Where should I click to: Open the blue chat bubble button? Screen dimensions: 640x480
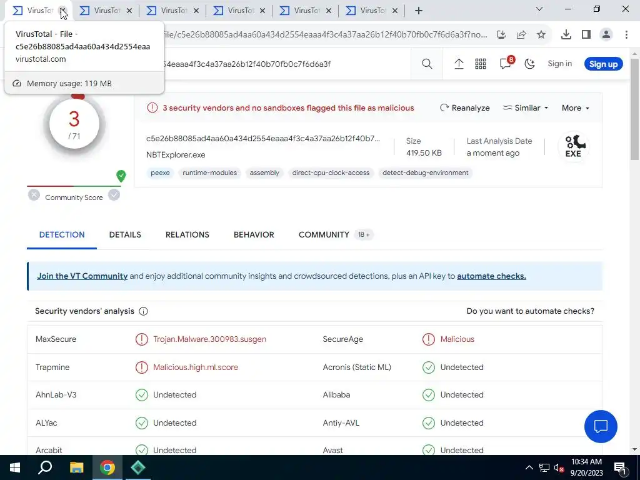pos(601,426)
